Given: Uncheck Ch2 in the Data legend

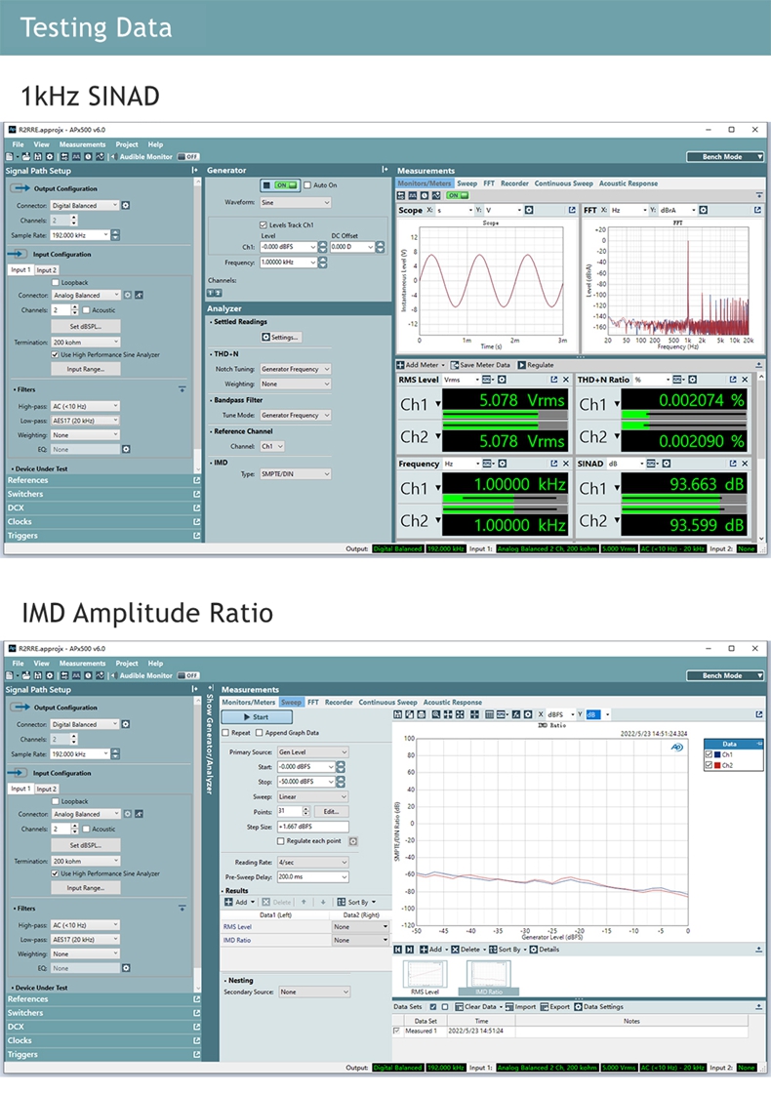Looking at the screenshot, I should click(x=709, y=765).
